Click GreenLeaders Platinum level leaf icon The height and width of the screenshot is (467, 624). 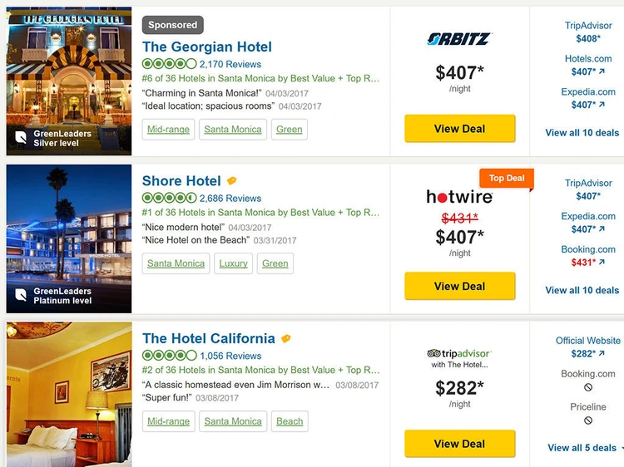(x=21, y=295)
